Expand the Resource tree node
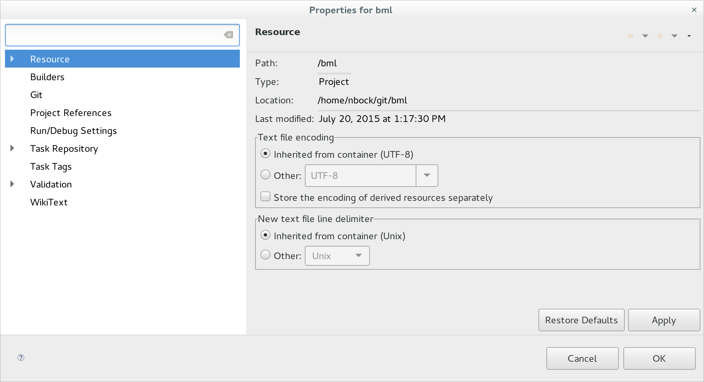 12,59
